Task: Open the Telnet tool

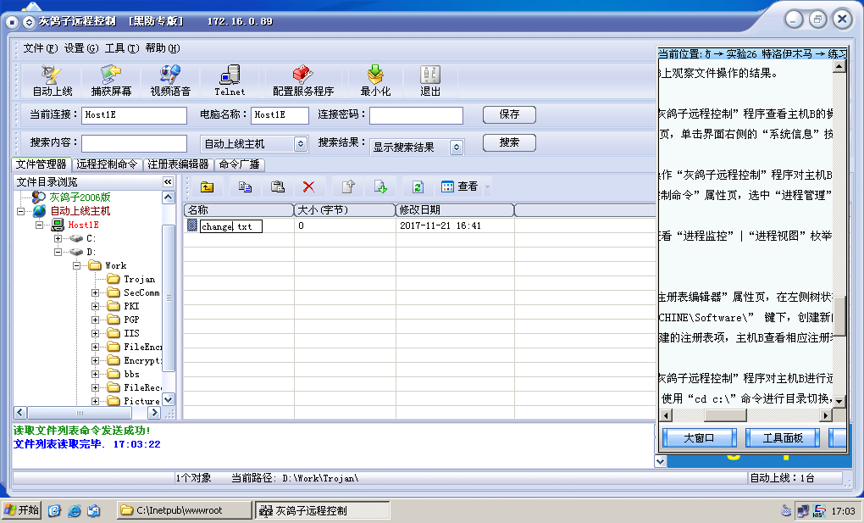Action: click(230, 81)
